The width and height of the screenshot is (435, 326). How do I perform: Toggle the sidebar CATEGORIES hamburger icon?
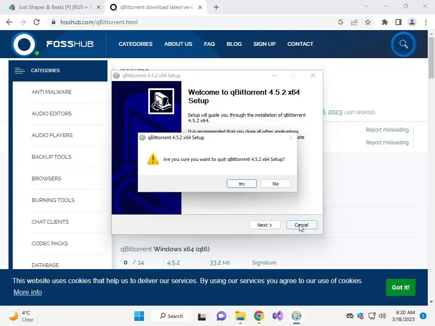coord(20,71)
